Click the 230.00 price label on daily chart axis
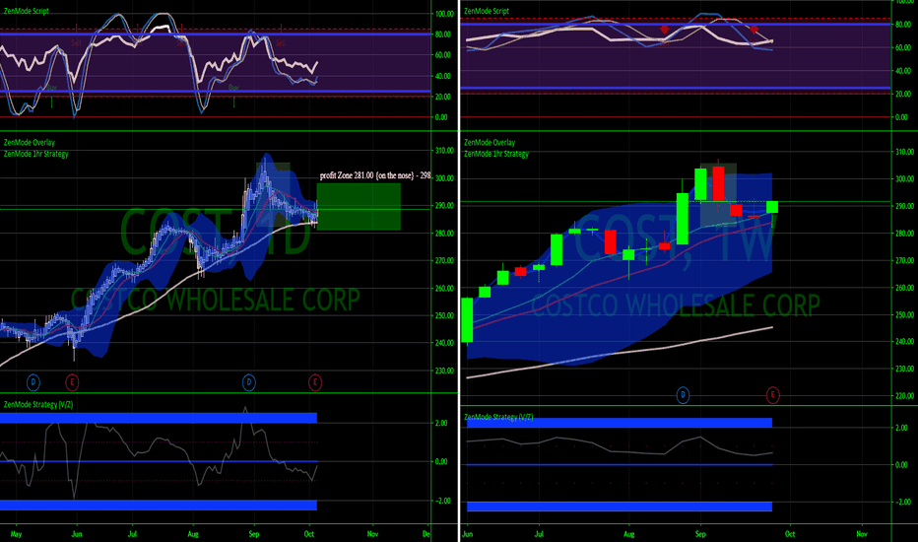The width and height of the screenshot is (918, 542). pos(444,371)
